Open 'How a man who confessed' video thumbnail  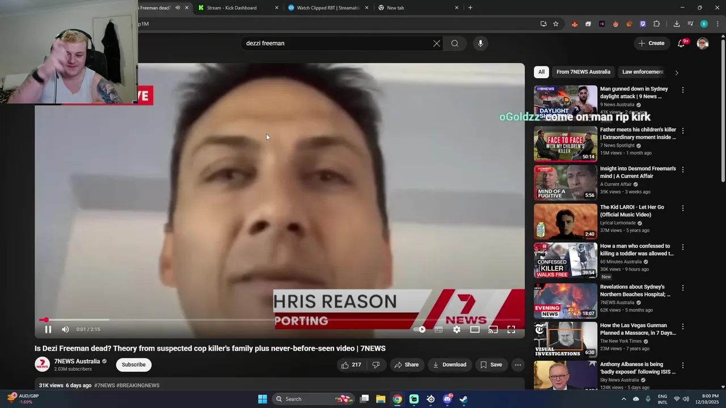coord(565,260)
